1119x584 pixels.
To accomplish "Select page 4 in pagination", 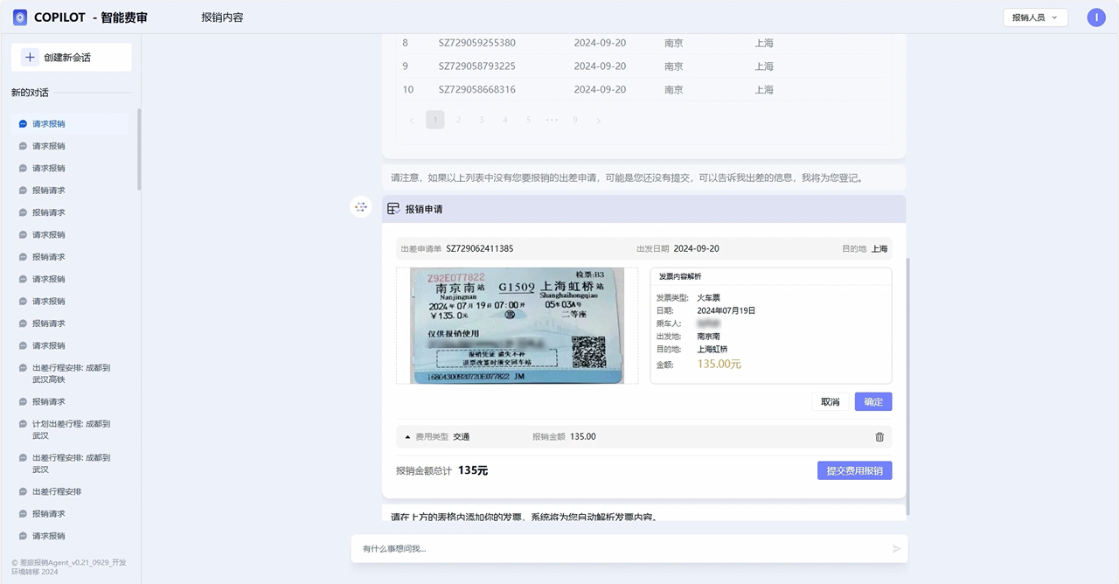I will tap(505, 120).
